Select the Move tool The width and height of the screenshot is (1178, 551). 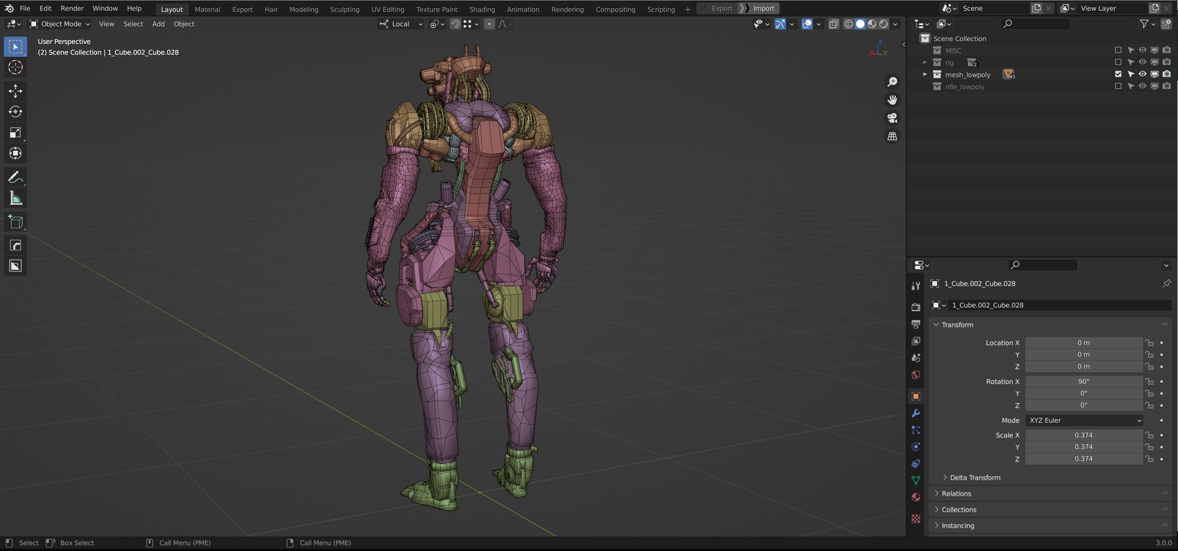[15, 91]
